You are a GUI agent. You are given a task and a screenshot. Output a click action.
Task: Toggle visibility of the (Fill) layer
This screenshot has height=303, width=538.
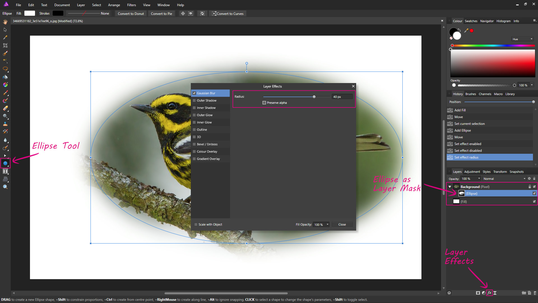(x=534, y=201)
